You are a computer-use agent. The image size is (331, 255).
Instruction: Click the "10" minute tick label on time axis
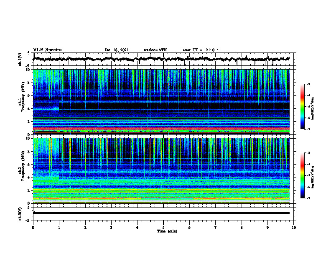294,227
